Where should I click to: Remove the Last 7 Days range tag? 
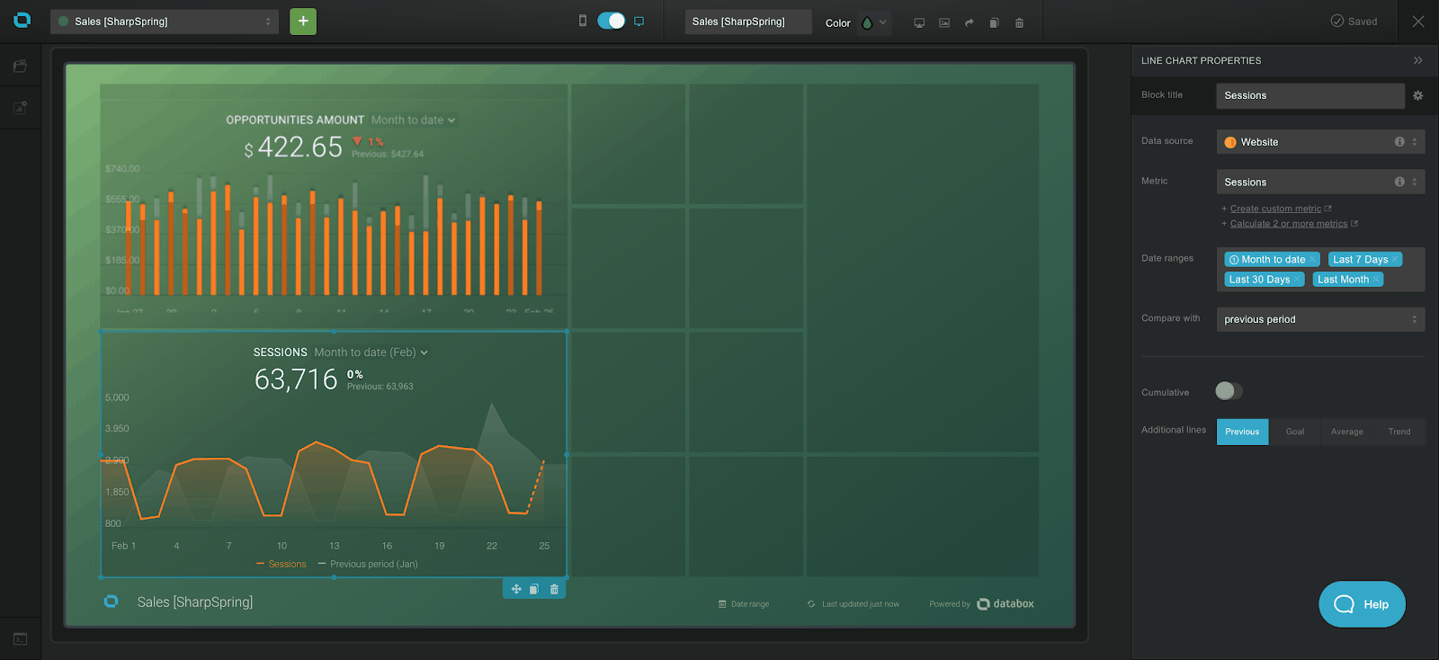point(1396,259)
